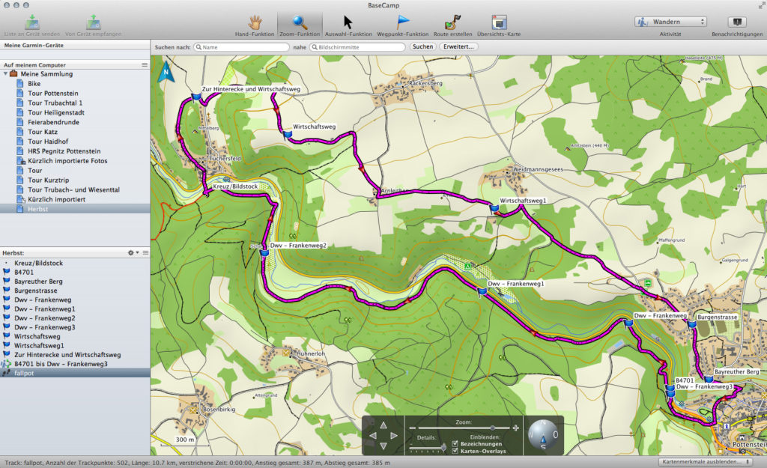Viewport: 767px width, 468px height.
Task: Select the Burgenstrasse waypoint in list
Action: click(x=35, y=291)
